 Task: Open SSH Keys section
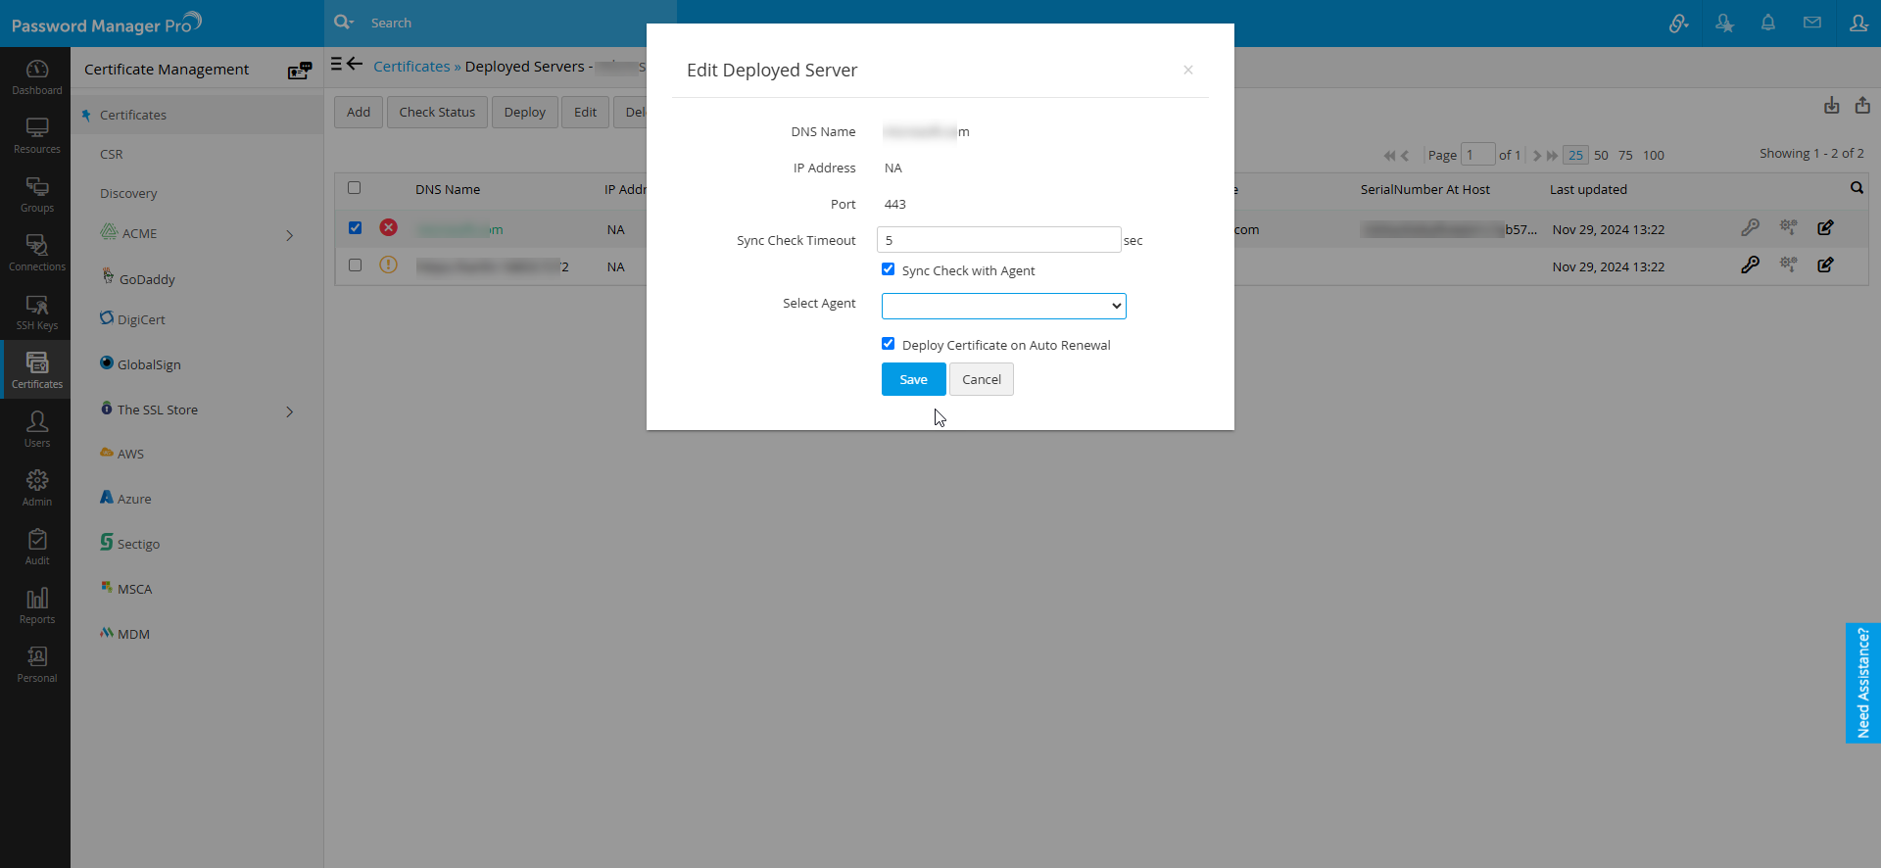tap(36, 312)
